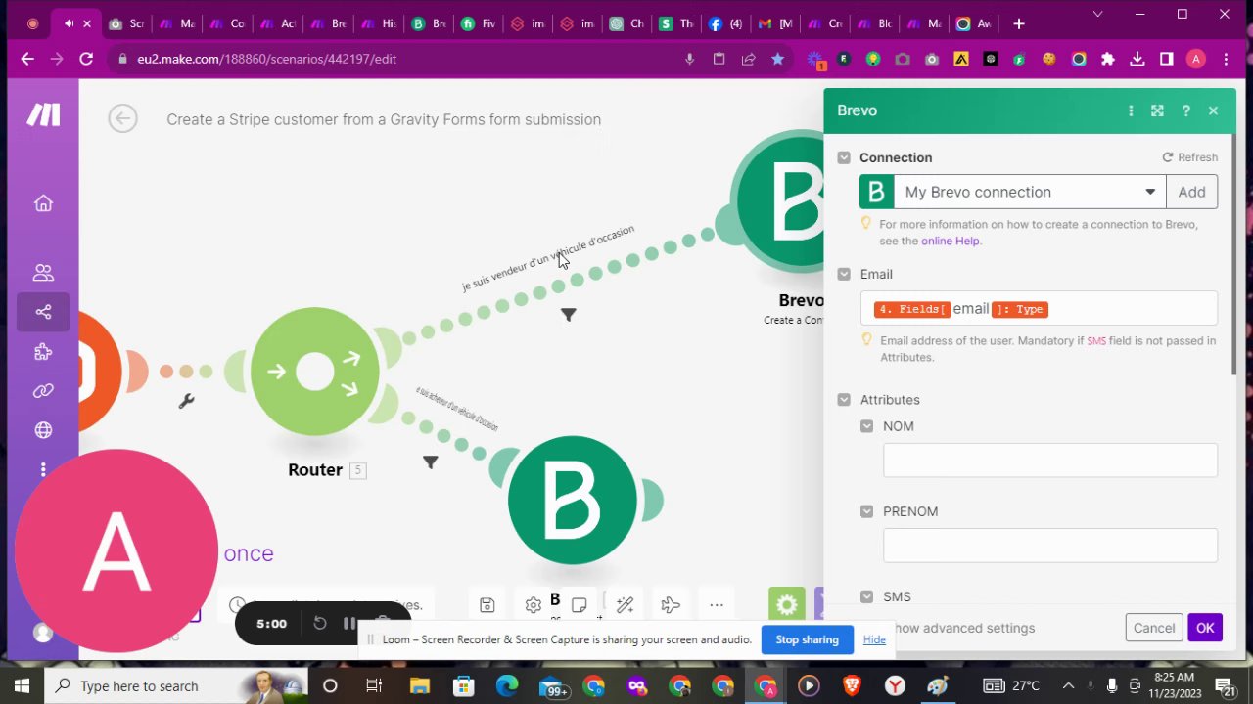The image size is (1253, 704).
Task: Bookmark this page with star icon
Action: (777, 59)
